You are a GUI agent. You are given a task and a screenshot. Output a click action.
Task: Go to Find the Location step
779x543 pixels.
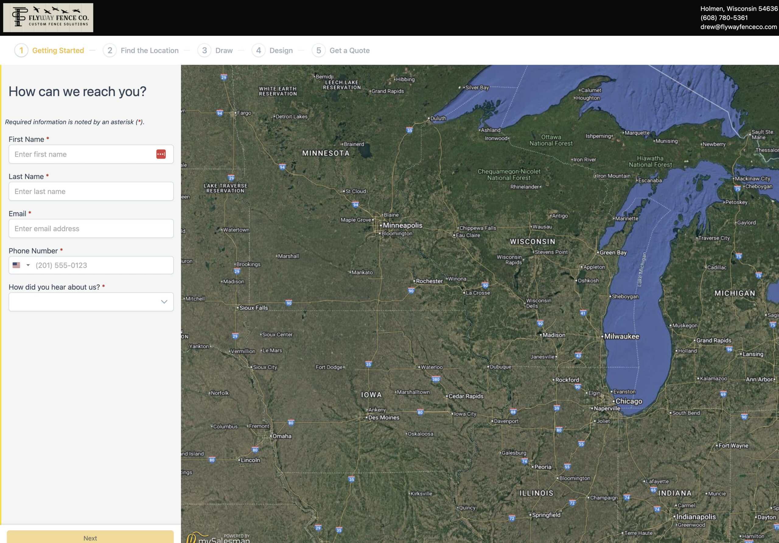(149, 50)
